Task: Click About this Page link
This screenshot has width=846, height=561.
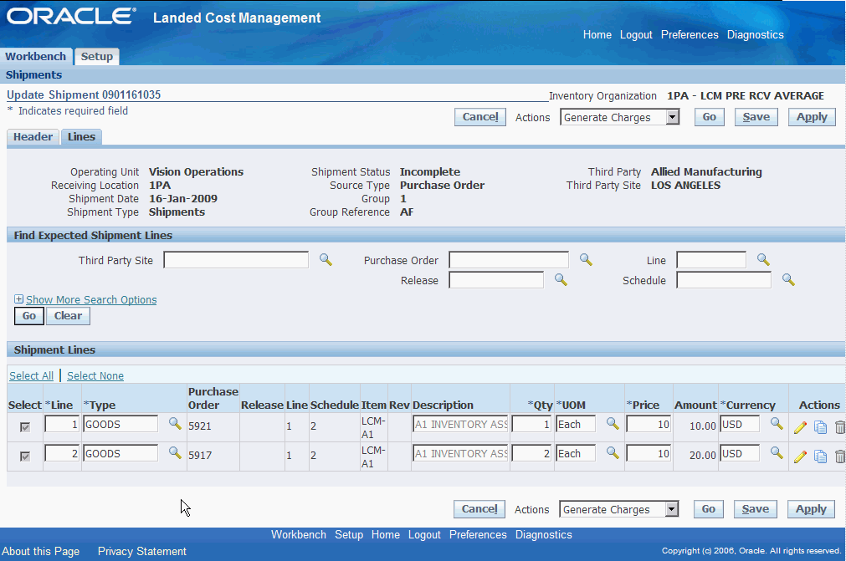Action: pyautogui.click(x=40, y=551)
